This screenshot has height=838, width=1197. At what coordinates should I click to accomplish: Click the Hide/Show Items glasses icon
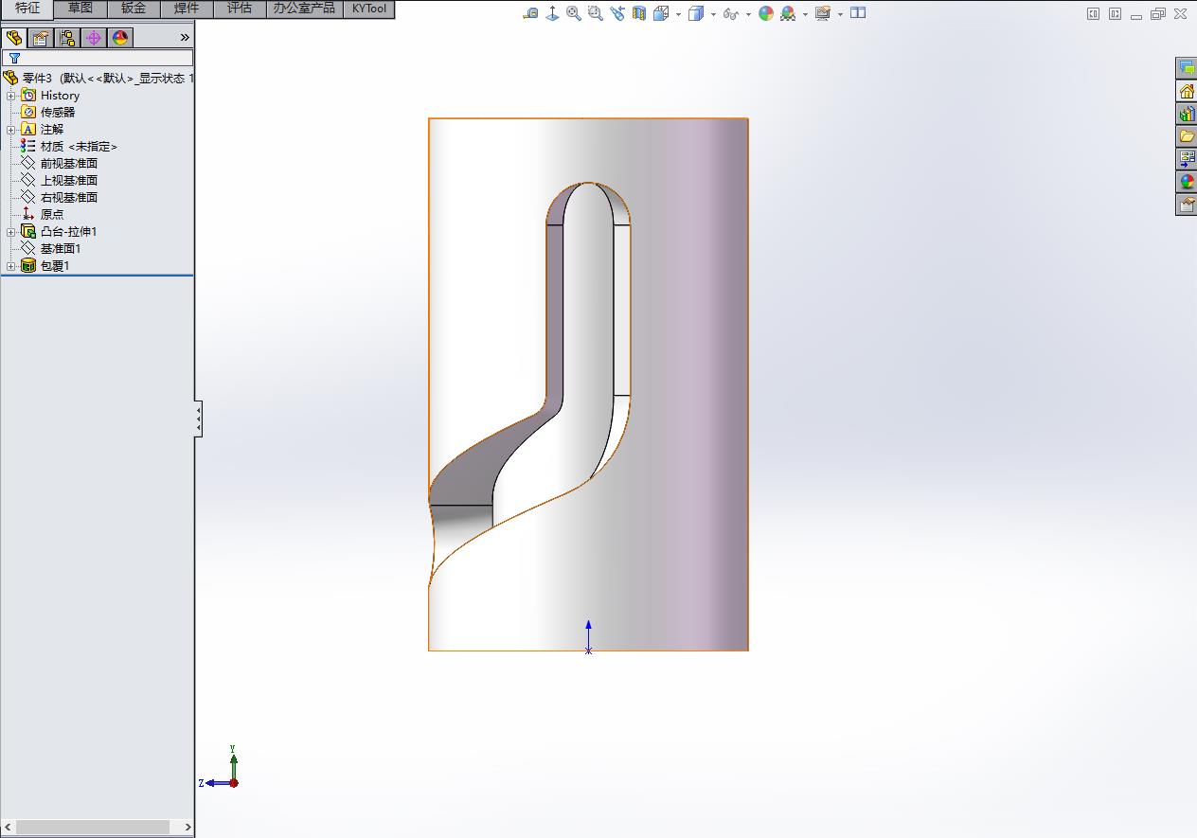[x=730, y=13]
